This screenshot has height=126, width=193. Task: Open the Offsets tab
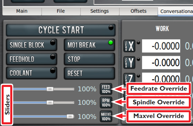pos(138,11)
